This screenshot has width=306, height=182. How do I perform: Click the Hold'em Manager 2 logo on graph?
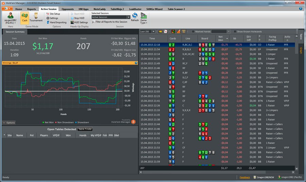pos(134,122)
